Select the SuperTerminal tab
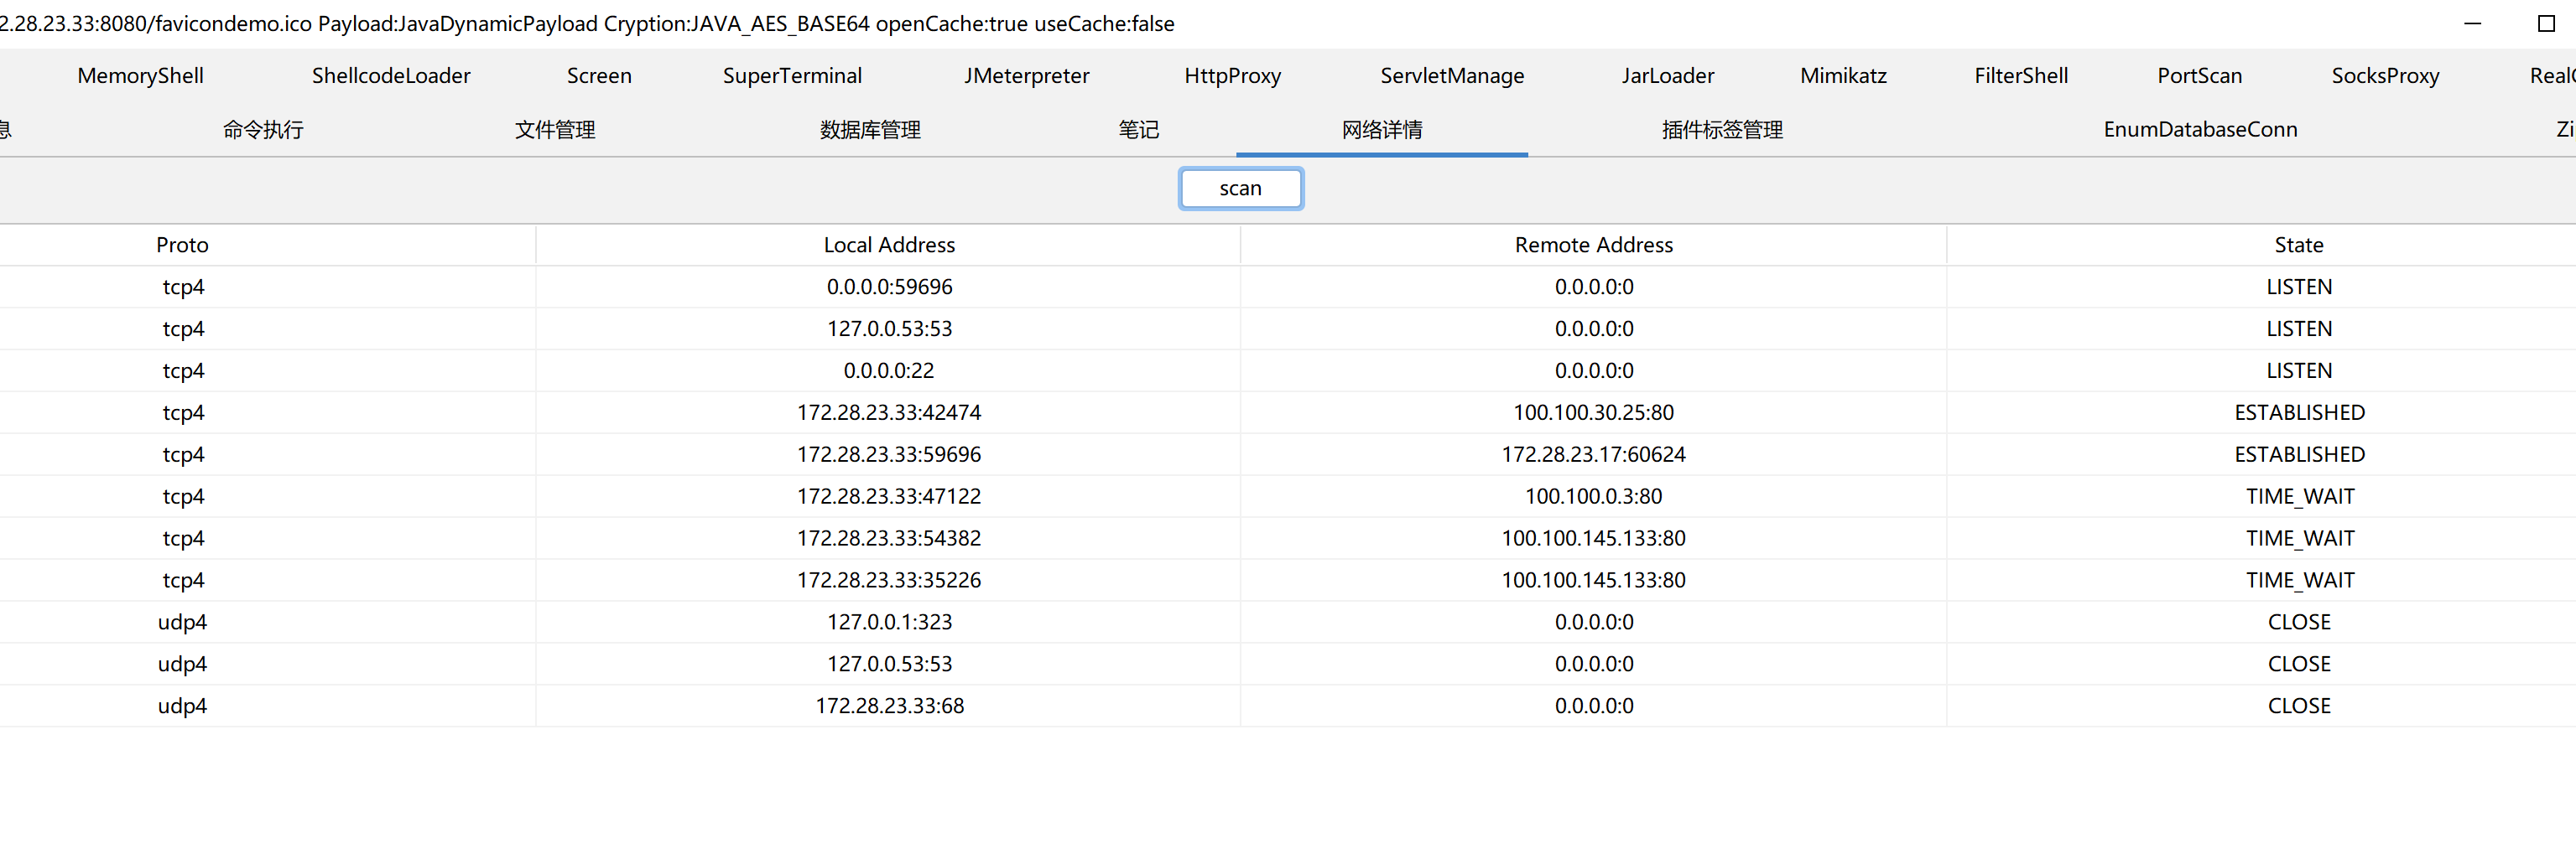The image size is (2576, 859). (792, 76)
